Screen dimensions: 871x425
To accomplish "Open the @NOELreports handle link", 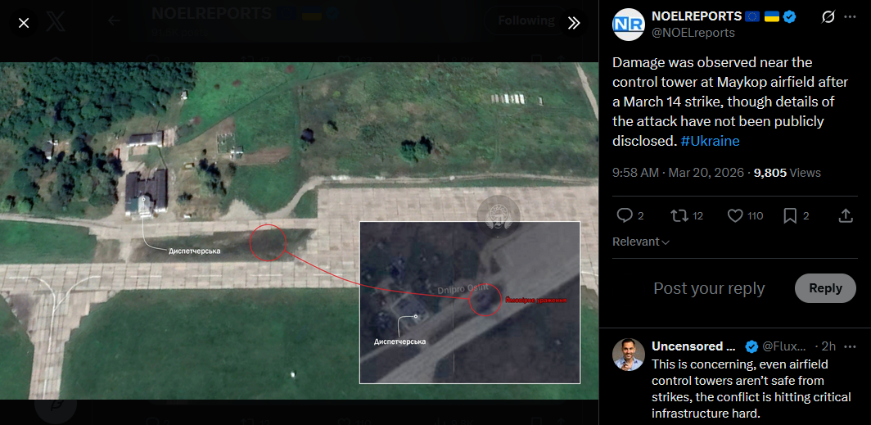I will click(693, 33).
